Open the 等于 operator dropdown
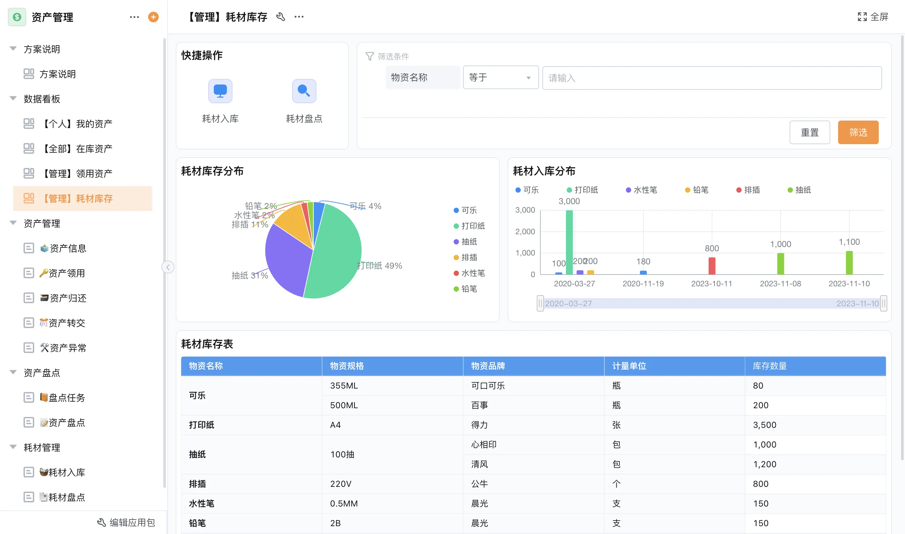Image resolution: width=905 pixels, height=534 pixels. 501,77
